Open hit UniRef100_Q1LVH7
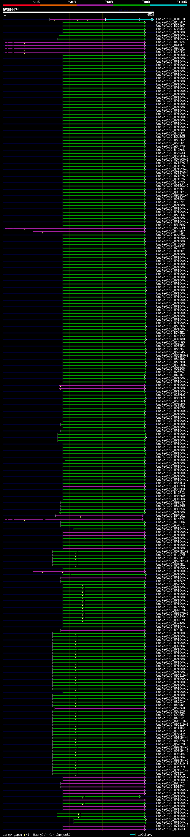 170,23
